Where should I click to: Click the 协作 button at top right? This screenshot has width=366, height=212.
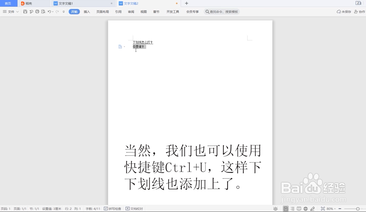tap(360, 12)
